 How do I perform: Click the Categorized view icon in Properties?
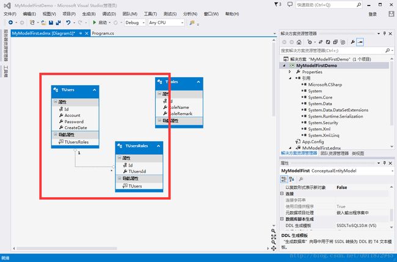point(284,179)
